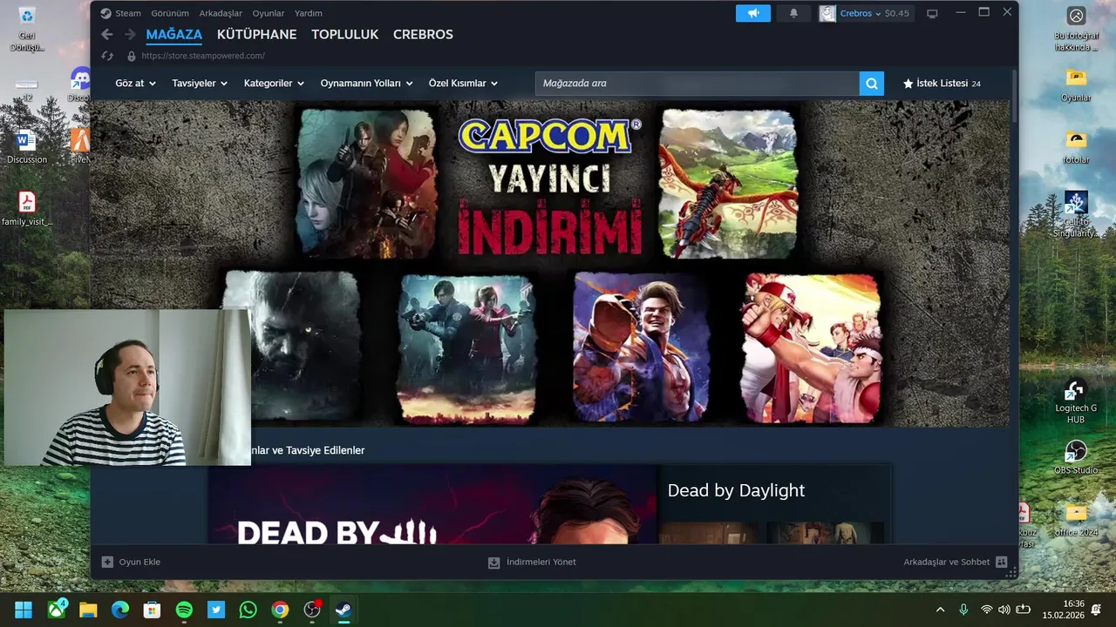This screenshot has width=1116, height=627.
Task: Open Steam announcements megaphone button
Action: click(x=753, y=13)
